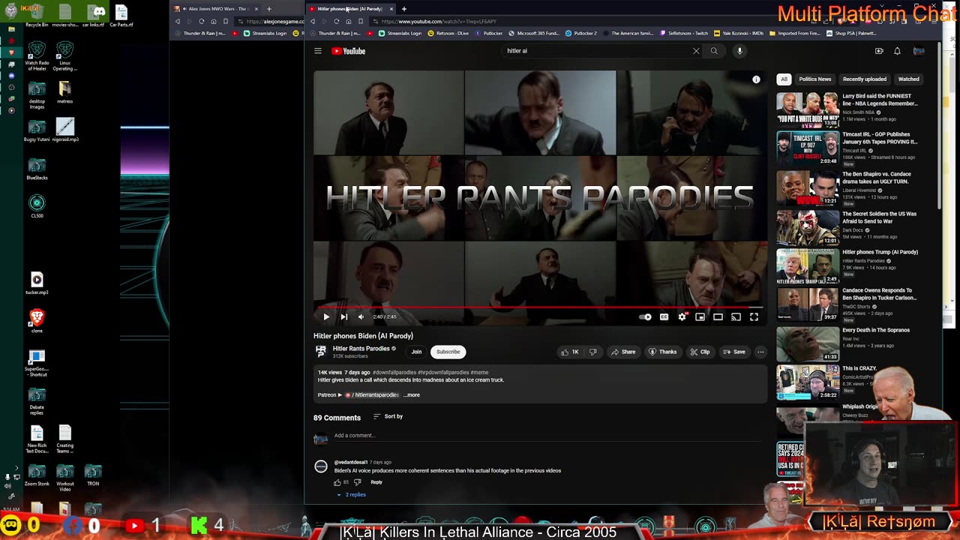Viewport: 960px width, 540px height.
Task: Open the Streamlabs Login bookmark in YouTube window
Action: pos(400,33)
